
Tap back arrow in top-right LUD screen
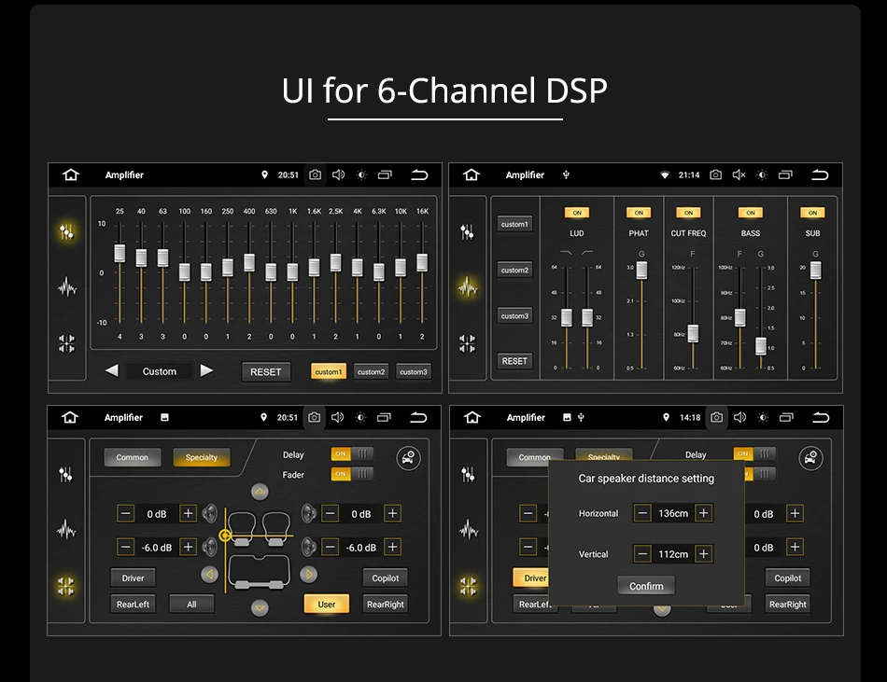(820, 174)
